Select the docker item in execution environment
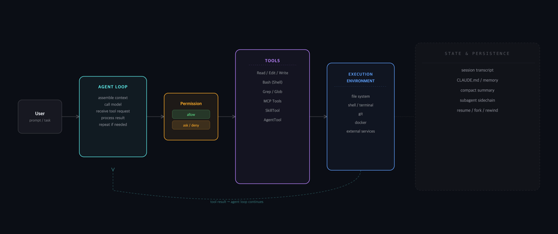 click(x=360, y=123)
